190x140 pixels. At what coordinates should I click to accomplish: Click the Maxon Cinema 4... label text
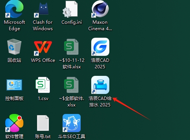pos(100,25)
